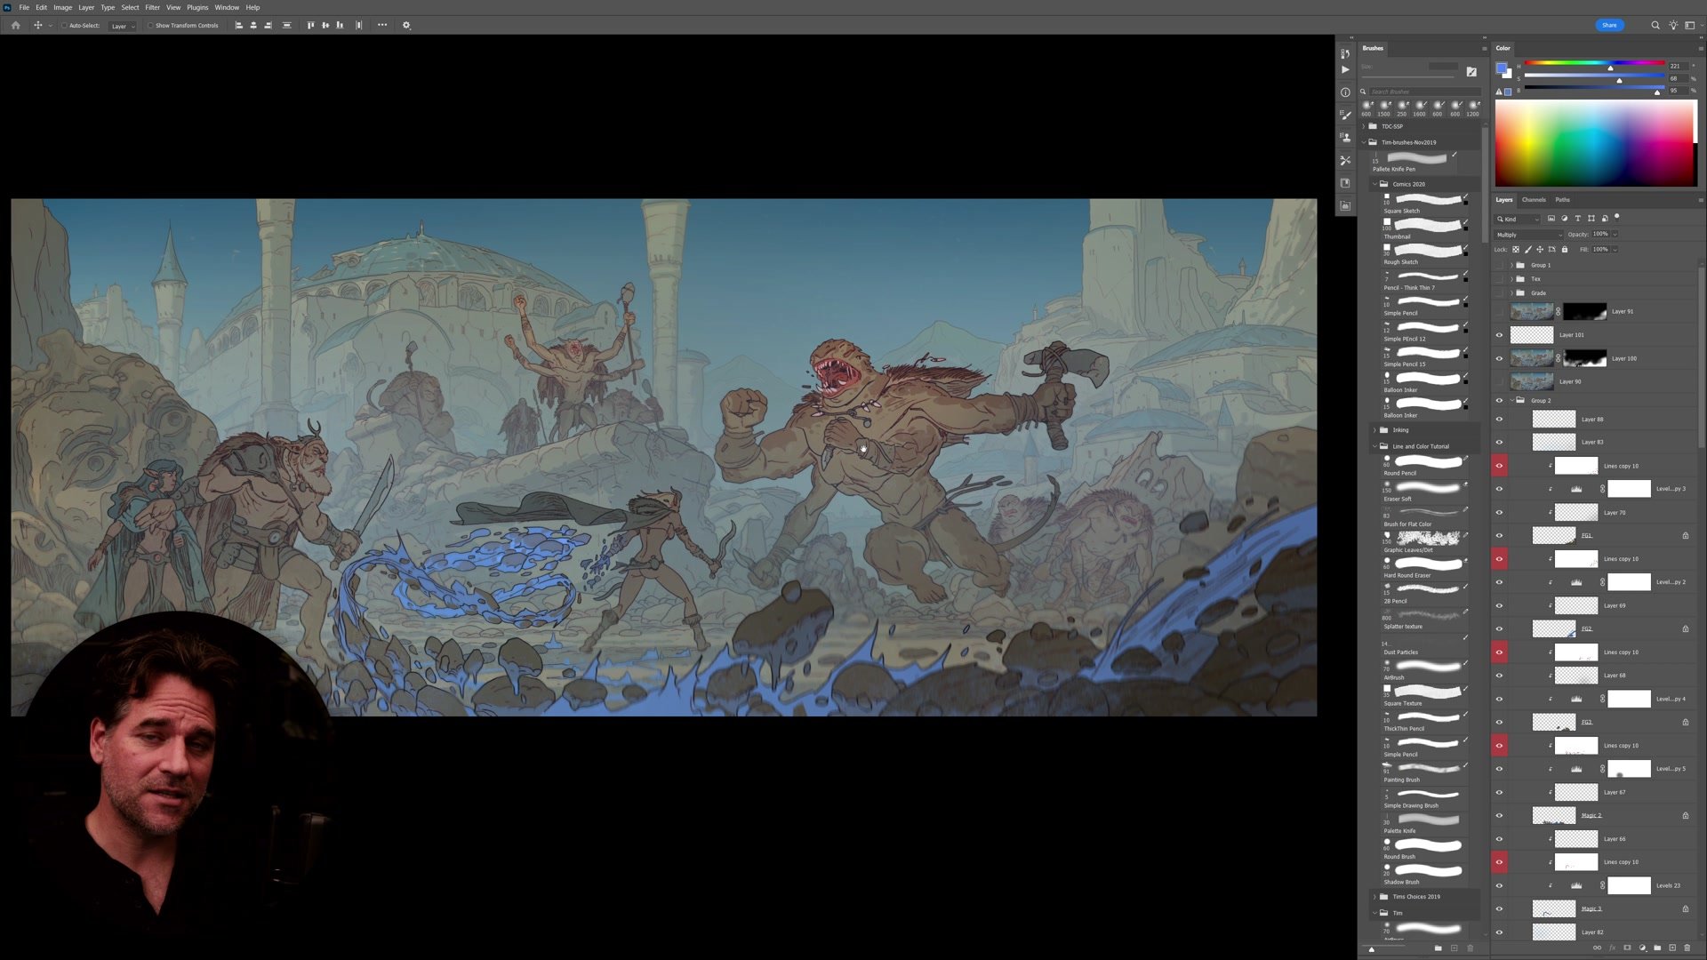The width and height of the screenshot is (1707, 960).
Task: Click filter for shape layers icon
Action: (1591, 219)
